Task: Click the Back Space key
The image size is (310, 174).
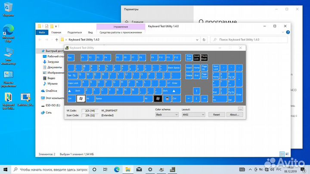Action: tap(174, 68)
